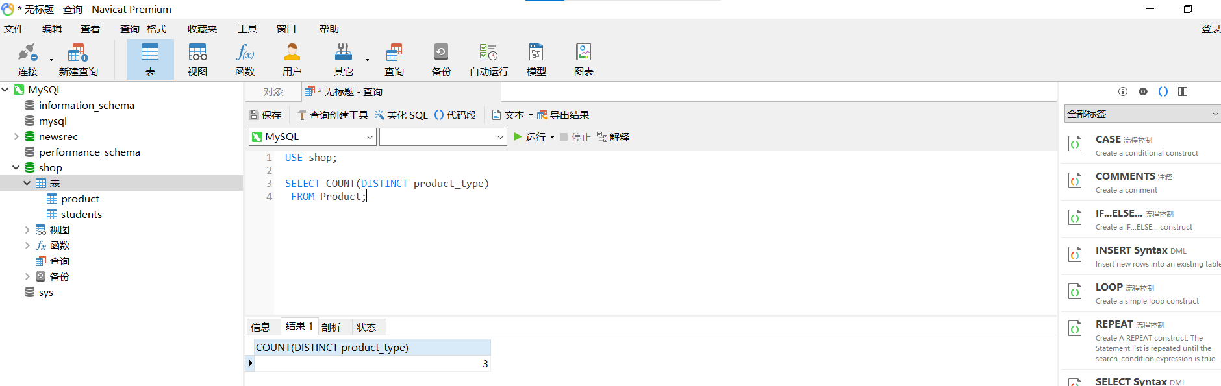Image resolution: width=1221 pixels, height=386 pixels.
Task: Open 新建查询 new query tool
Action: click(x=78, y=59)
